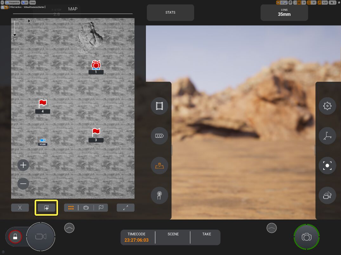Maximize viewport with top-right corner icon
The image size is (341, 255).
pos(339,3)
